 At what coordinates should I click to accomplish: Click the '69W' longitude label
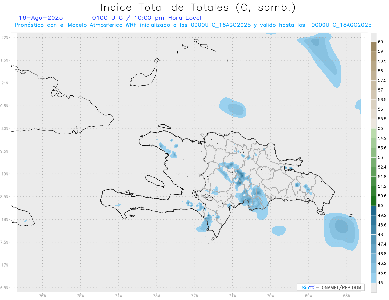(x=309, y=296)
